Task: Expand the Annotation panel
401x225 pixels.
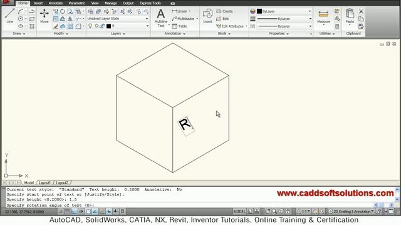Action: [x=175, y=33]
